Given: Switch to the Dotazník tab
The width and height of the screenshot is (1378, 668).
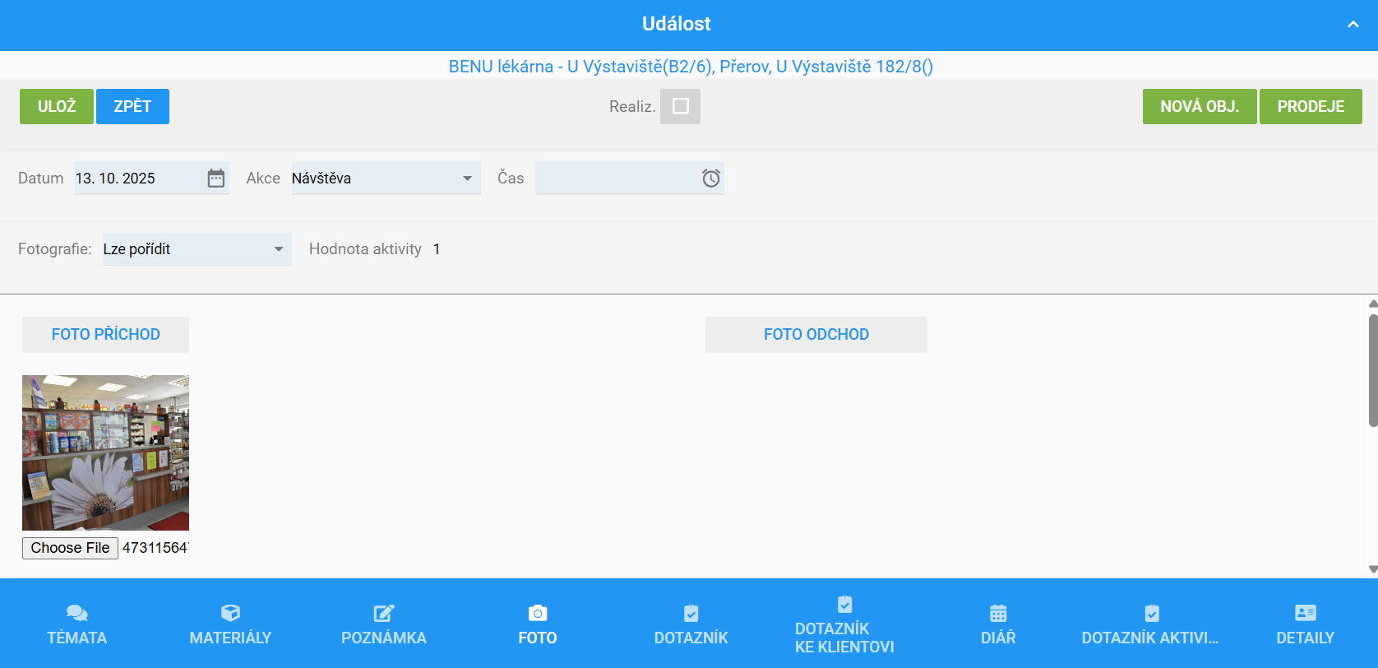Looking at the screenshot, I should coord(691,624).
